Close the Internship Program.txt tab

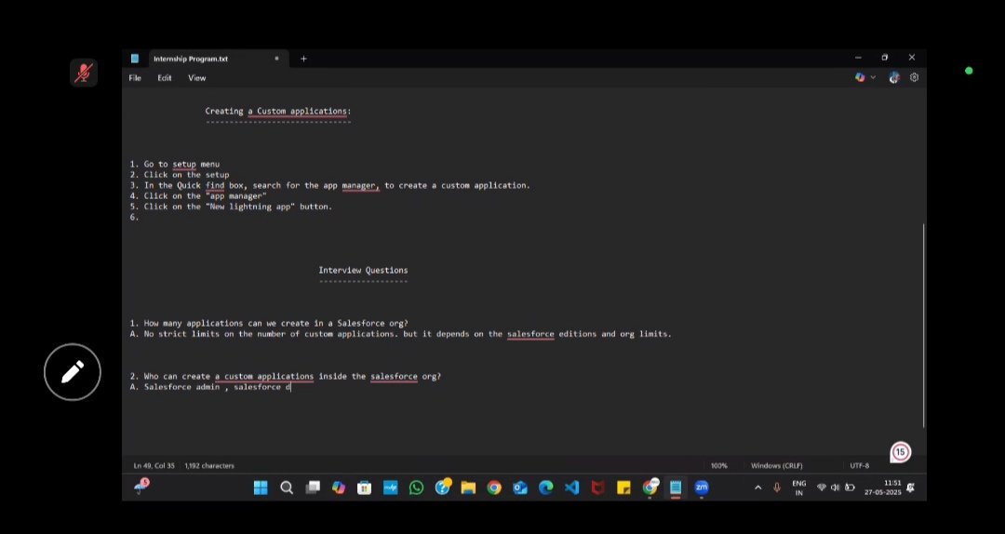[277, 59]
